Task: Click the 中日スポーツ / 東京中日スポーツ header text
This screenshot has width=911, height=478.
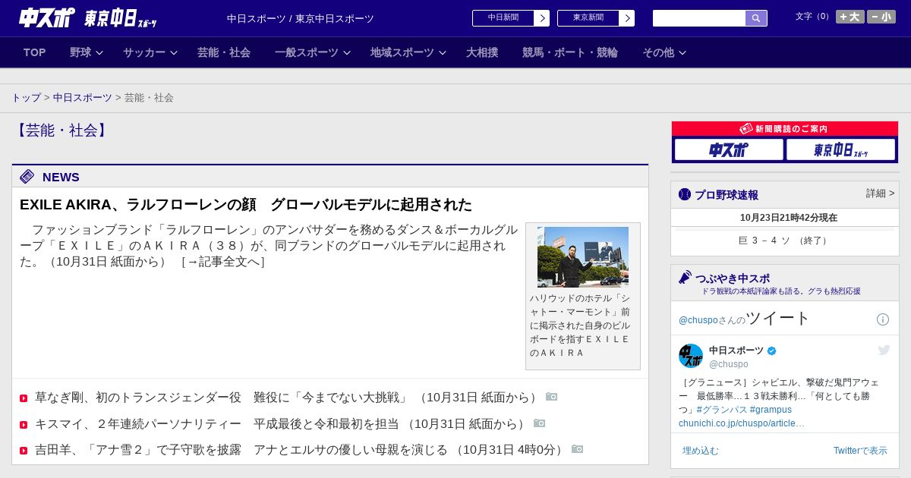Action: click(301, 19)
